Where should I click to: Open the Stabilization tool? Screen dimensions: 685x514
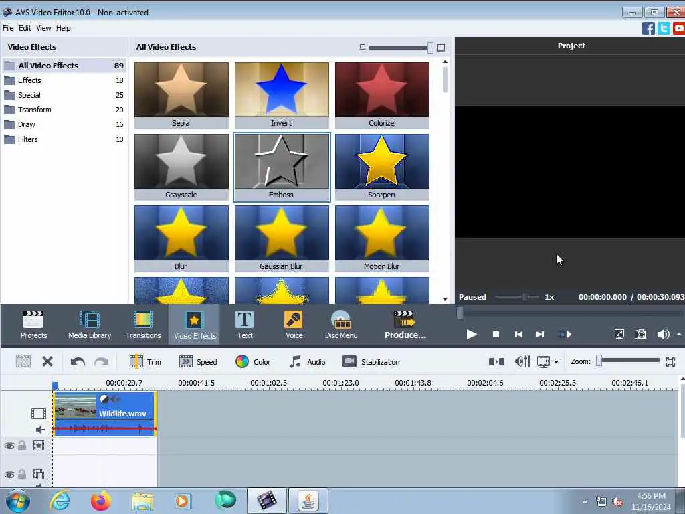[371, 362]
